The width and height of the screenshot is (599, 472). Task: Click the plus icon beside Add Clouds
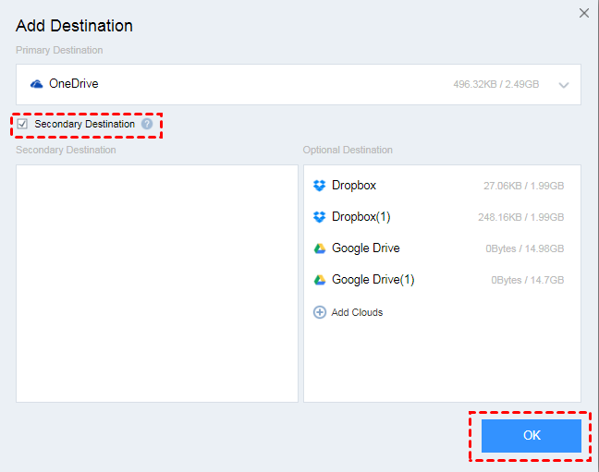click(320, 312)
